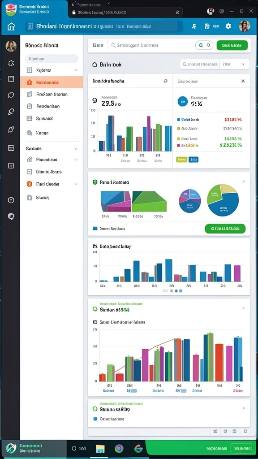Expand the Sanlarts section chevron in menu

pyautogui.click(x=76, y=149)
